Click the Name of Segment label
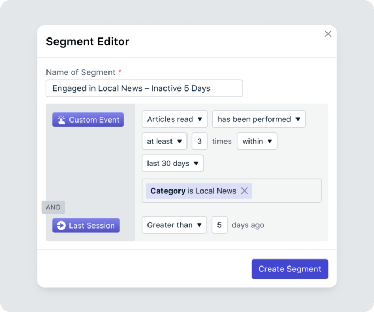Image resolution: width=374 pixels, height=312 pixels. click(81, 72)
